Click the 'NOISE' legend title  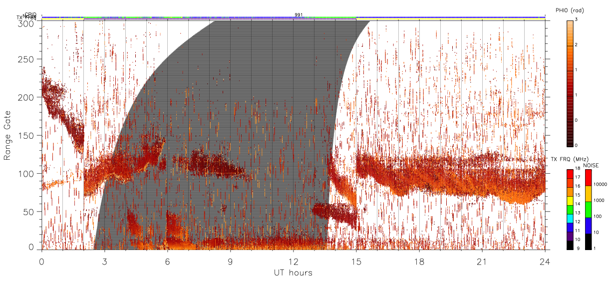[592, 165]
